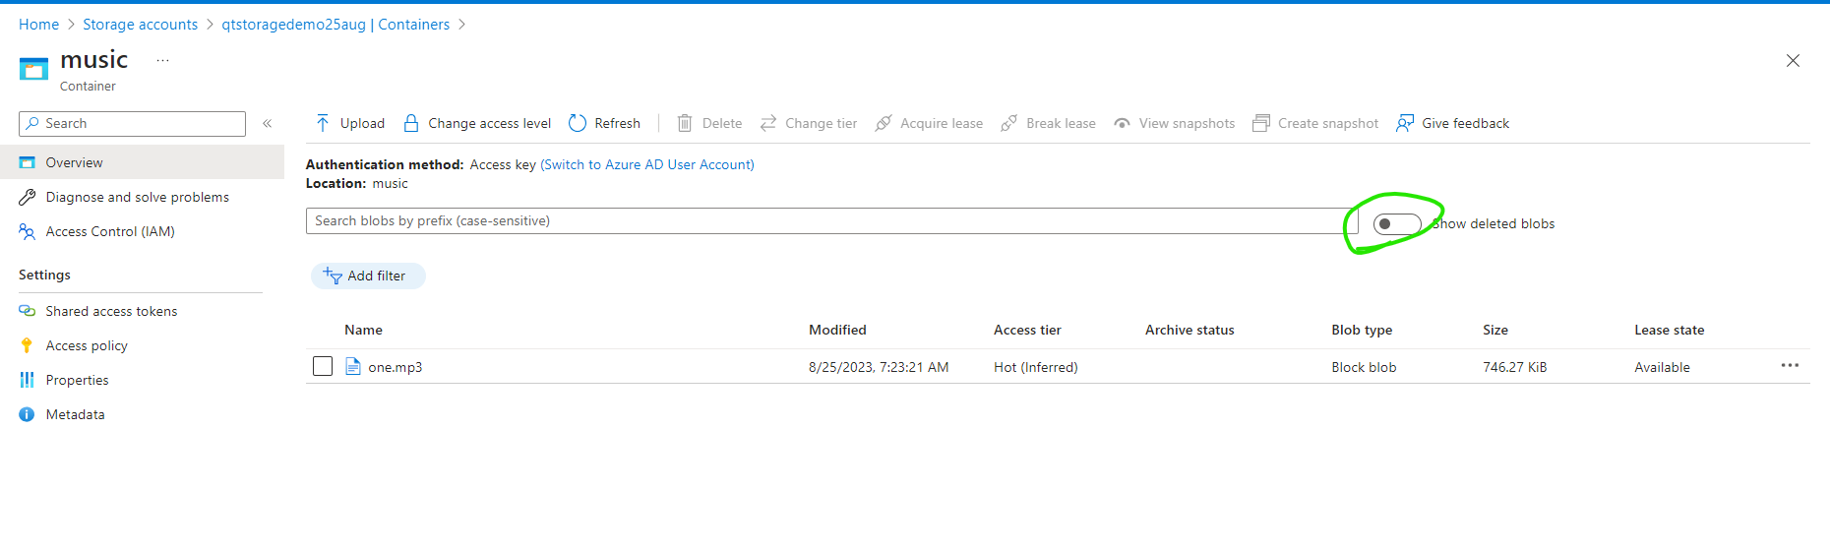Click the Properties bars icon
This screenshot has width=1830, height=552.
pos(27,380)
